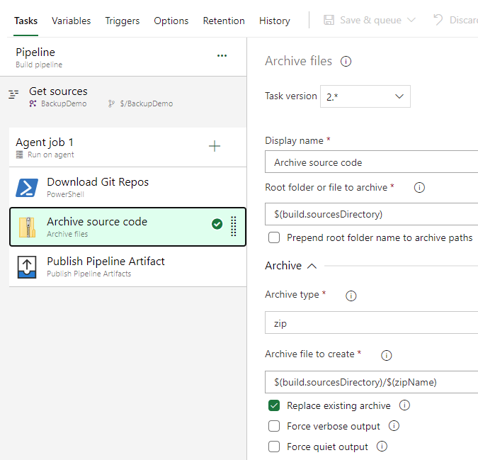
Task: Click info icon next to Root folder label
Action: 419,188
